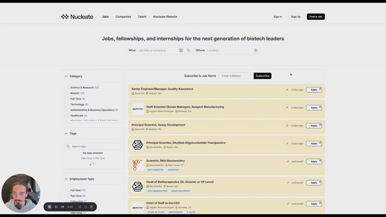Viewport: 386px width, 217px height.
Task: Pause the screen recording
Action: (x=56, y=207)
